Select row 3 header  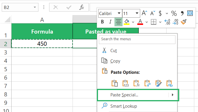point(5,52)
